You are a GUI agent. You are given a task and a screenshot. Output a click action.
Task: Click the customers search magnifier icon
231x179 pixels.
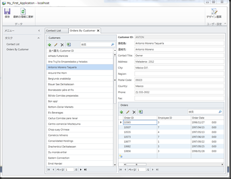(x=113, y=45)
